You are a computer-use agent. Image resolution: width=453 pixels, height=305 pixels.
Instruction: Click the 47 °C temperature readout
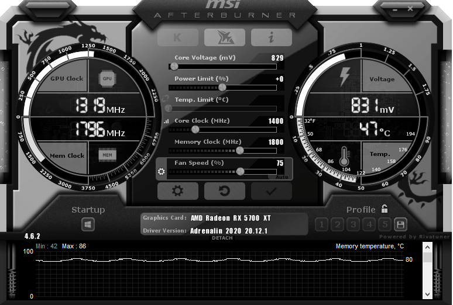tap(375, 129)
